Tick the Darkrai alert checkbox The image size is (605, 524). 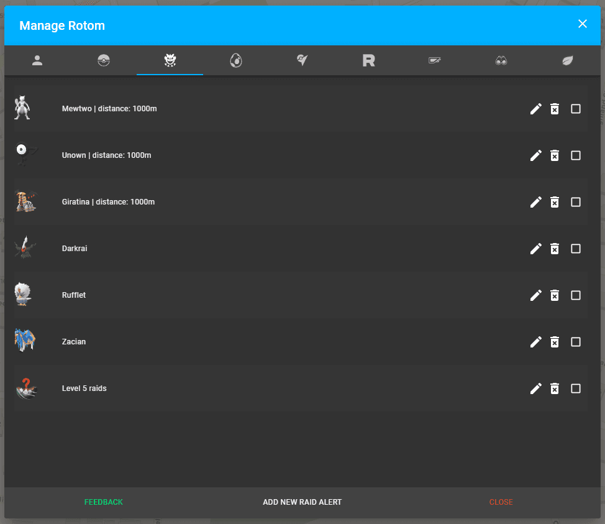(x=576, y=249)
